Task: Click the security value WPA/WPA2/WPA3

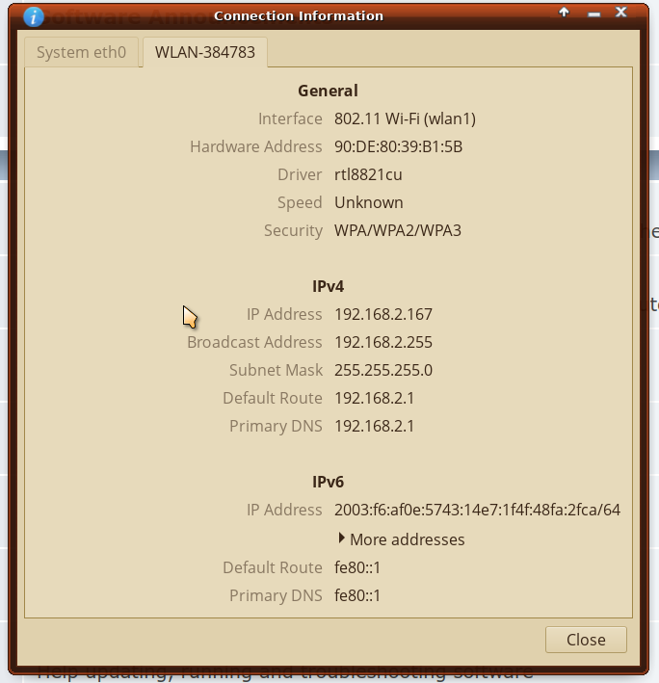Action: coord(397,230)
